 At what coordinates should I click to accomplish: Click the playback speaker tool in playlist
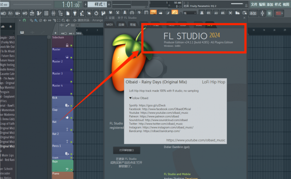point(68,20)
